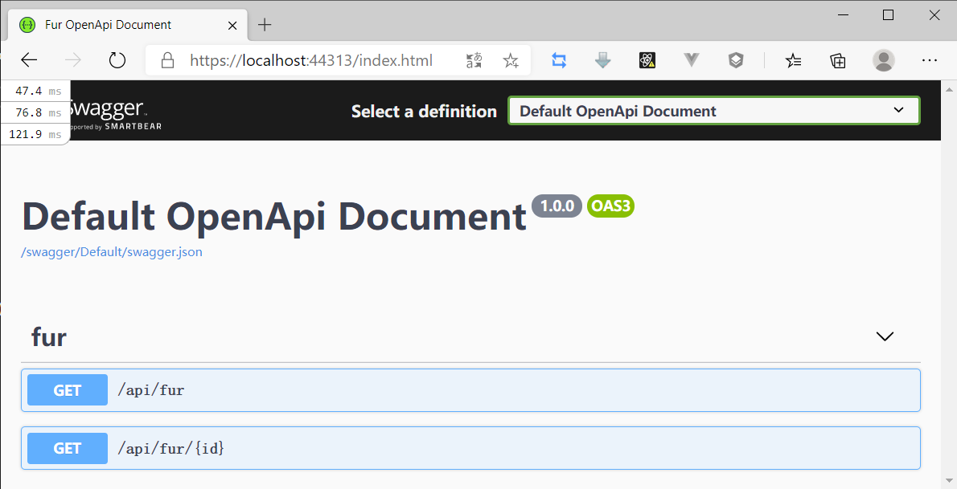Viewport: 957px width, 489px height.
Task: Click the user profile avatar
Action: [884, 60]
